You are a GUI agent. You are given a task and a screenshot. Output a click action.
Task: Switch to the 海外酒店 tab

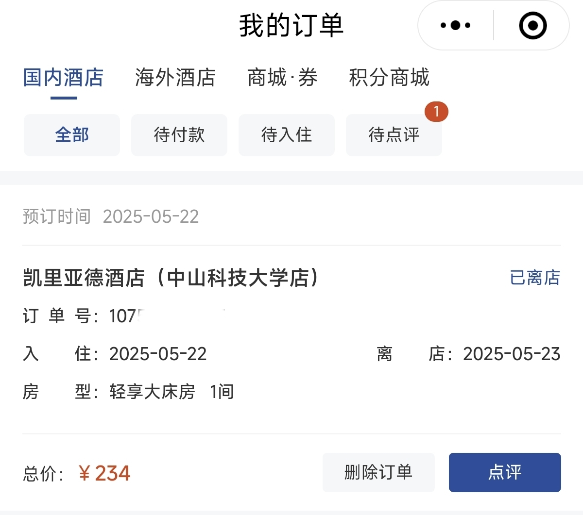pyautogui.click(x=175, y=78)
